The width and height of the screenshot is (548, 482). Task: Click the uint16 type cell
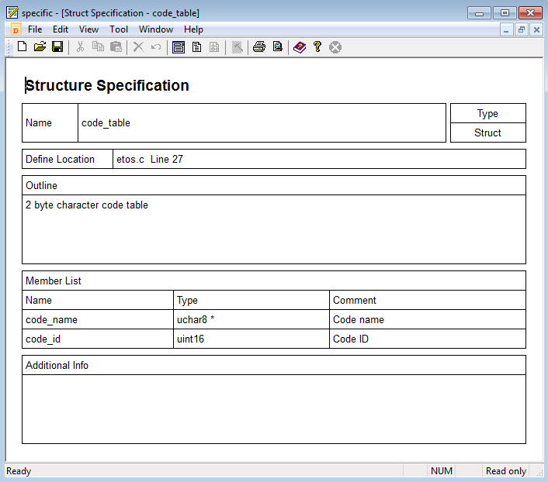251,339
